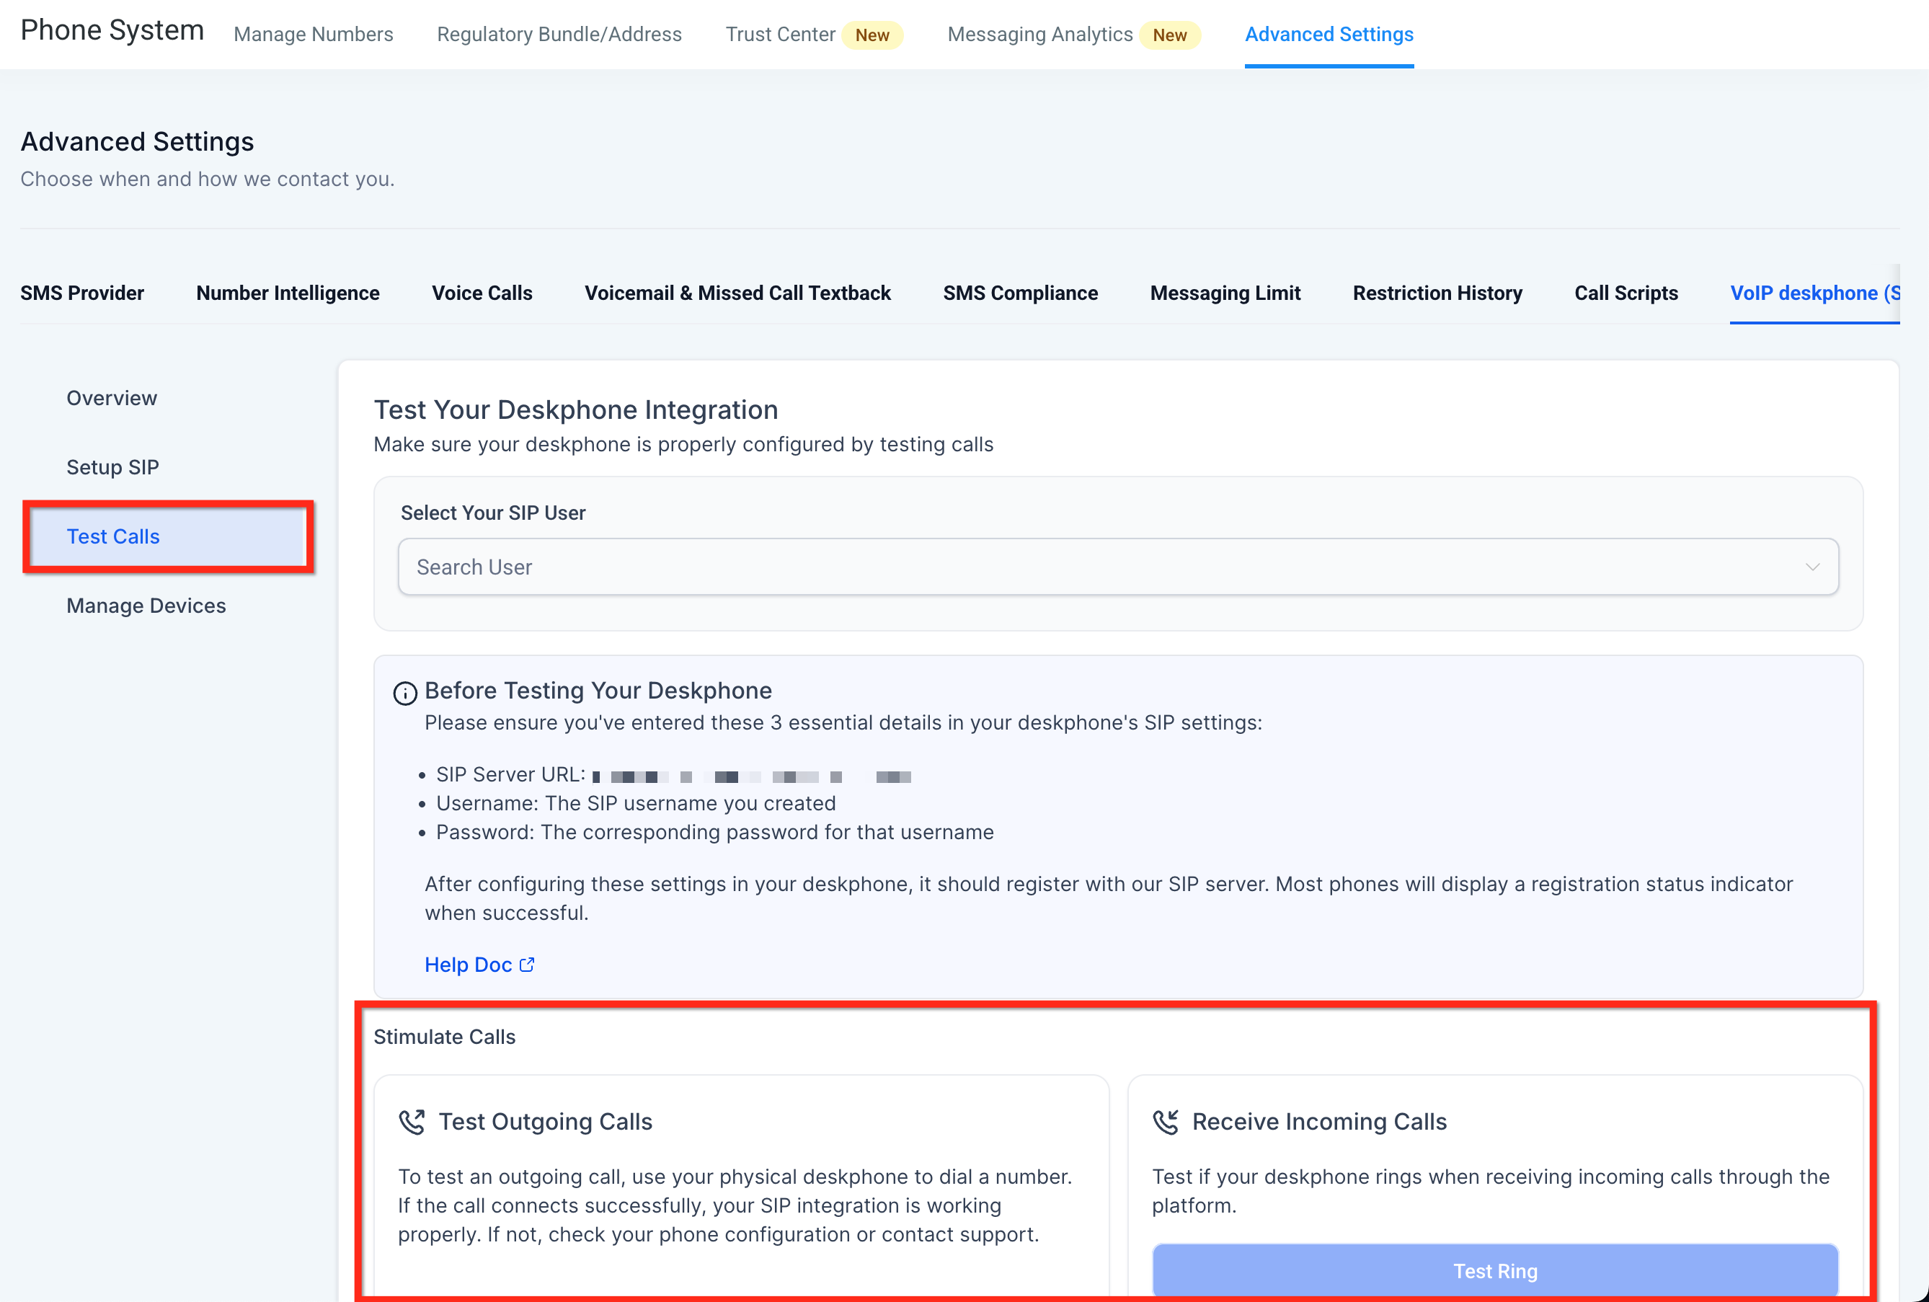
Task: Select the Call Scripts tab
Action: click(1626, 293)
